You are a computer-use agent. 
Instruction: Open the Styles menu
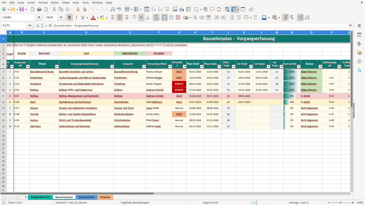pos(55,2)
